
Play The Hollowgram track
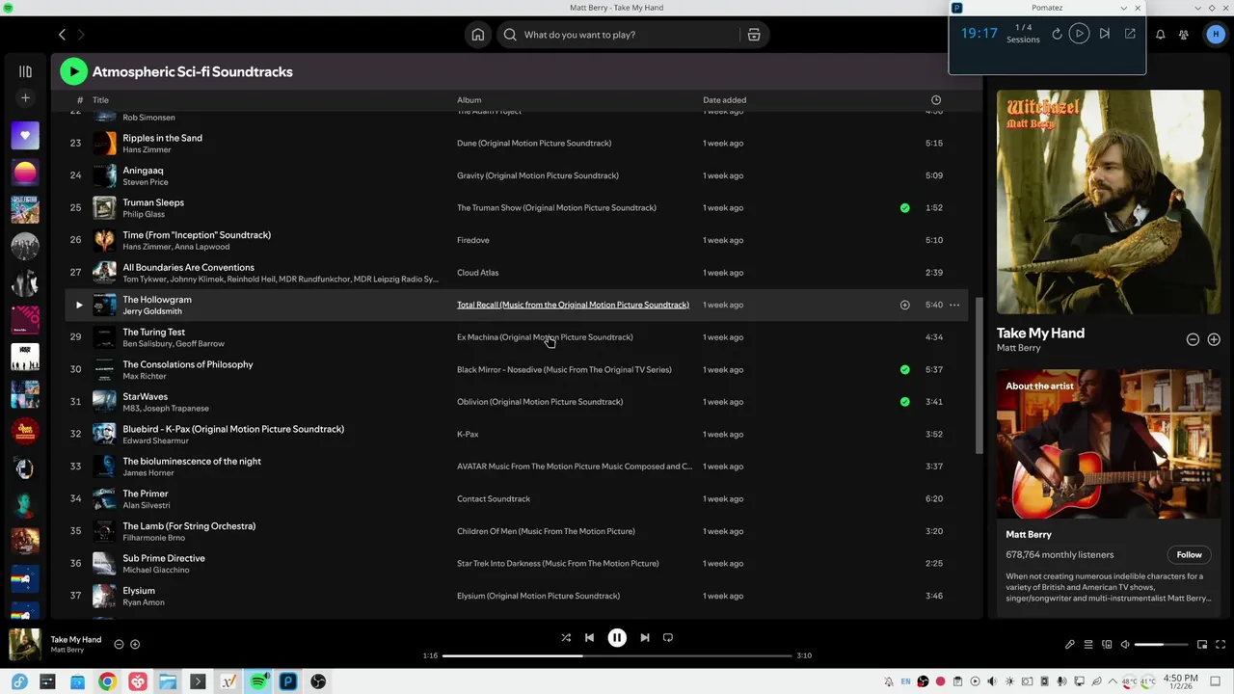click(x=79, y=305)
